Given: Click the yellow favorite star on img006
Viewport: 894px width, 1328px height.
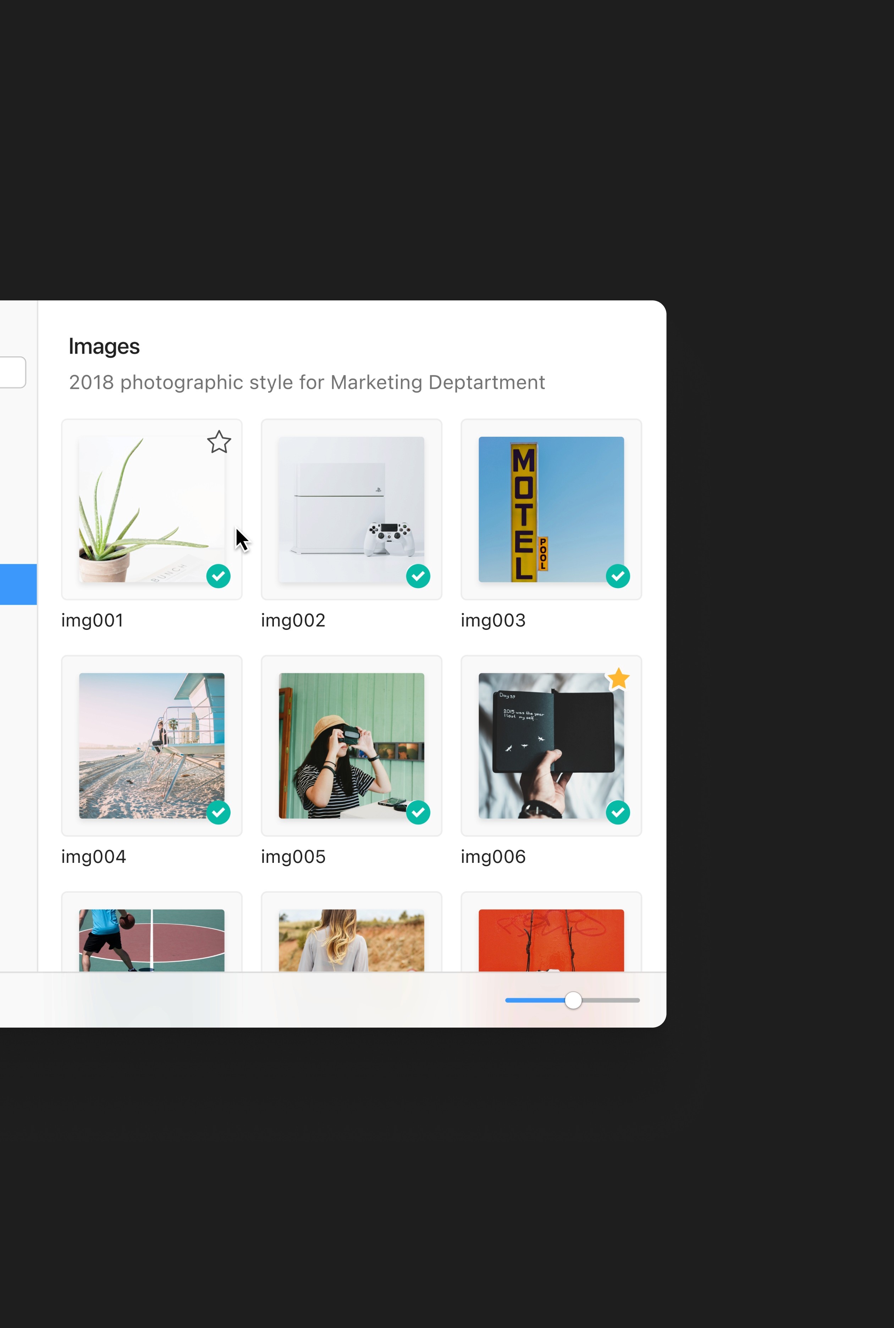Looking at the screenshot, I should coord(618,679).
